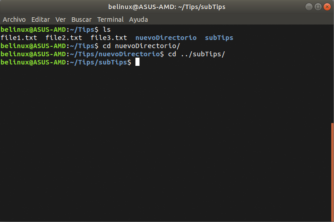Click the cd ../subTips/ command text
Viewport: 334px width, 222px height.
(196, 54)
